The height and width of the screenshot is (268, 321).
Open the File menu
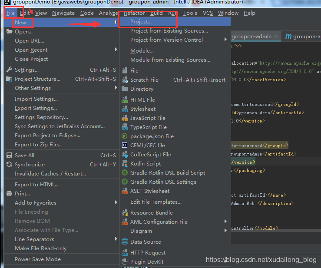[11, 13]
